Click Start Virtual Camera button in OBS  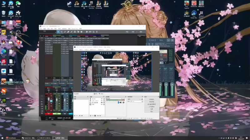(152, 104)
